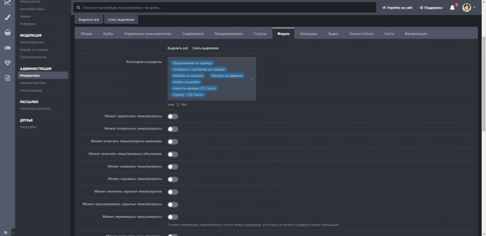The width and height of the screenshot is (486, 236).
Task: Click the user avatar picture
Action: 467,8
